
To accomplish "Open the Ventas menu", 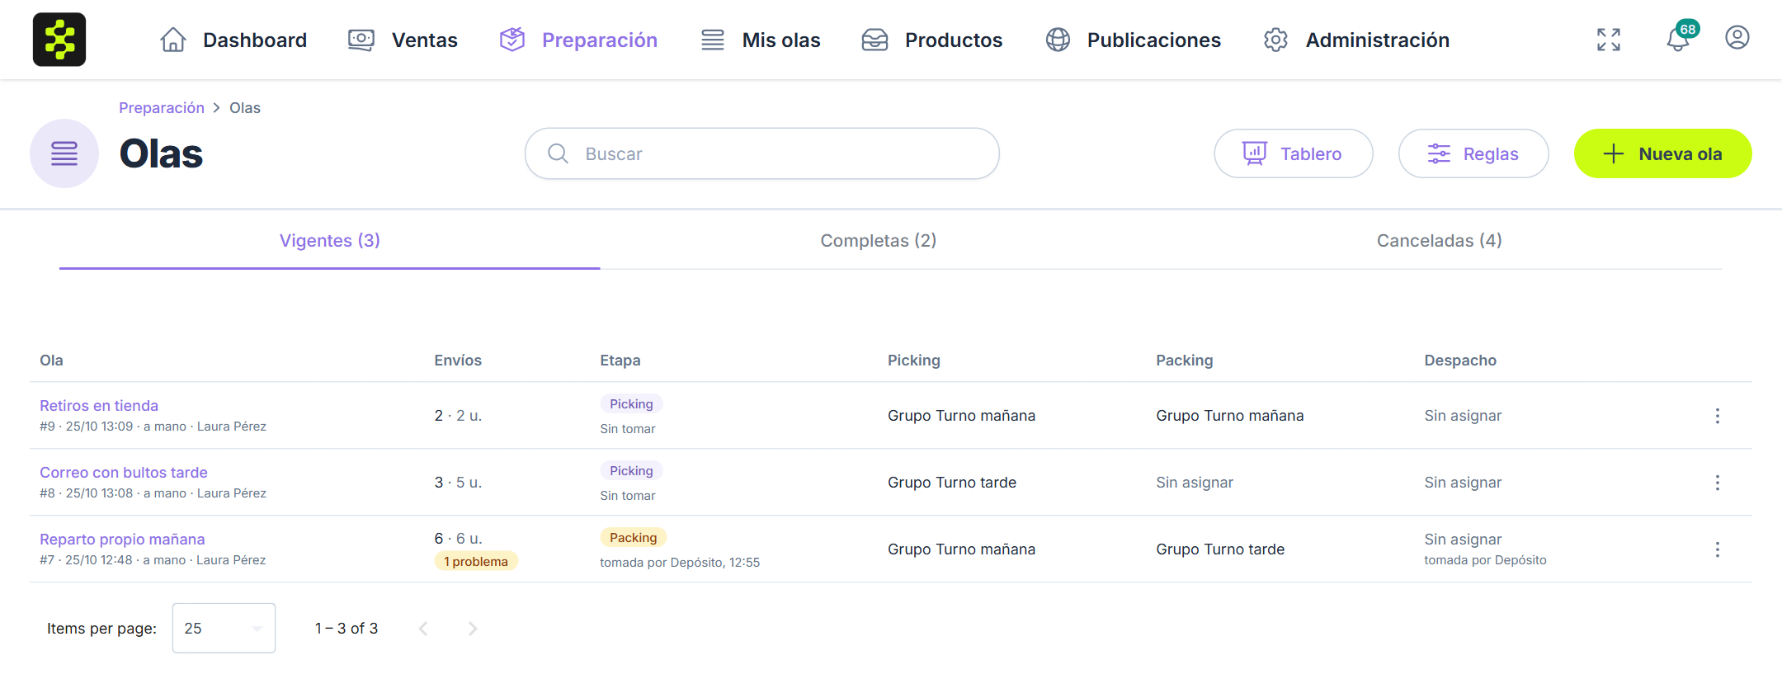I will click(403, 40).
